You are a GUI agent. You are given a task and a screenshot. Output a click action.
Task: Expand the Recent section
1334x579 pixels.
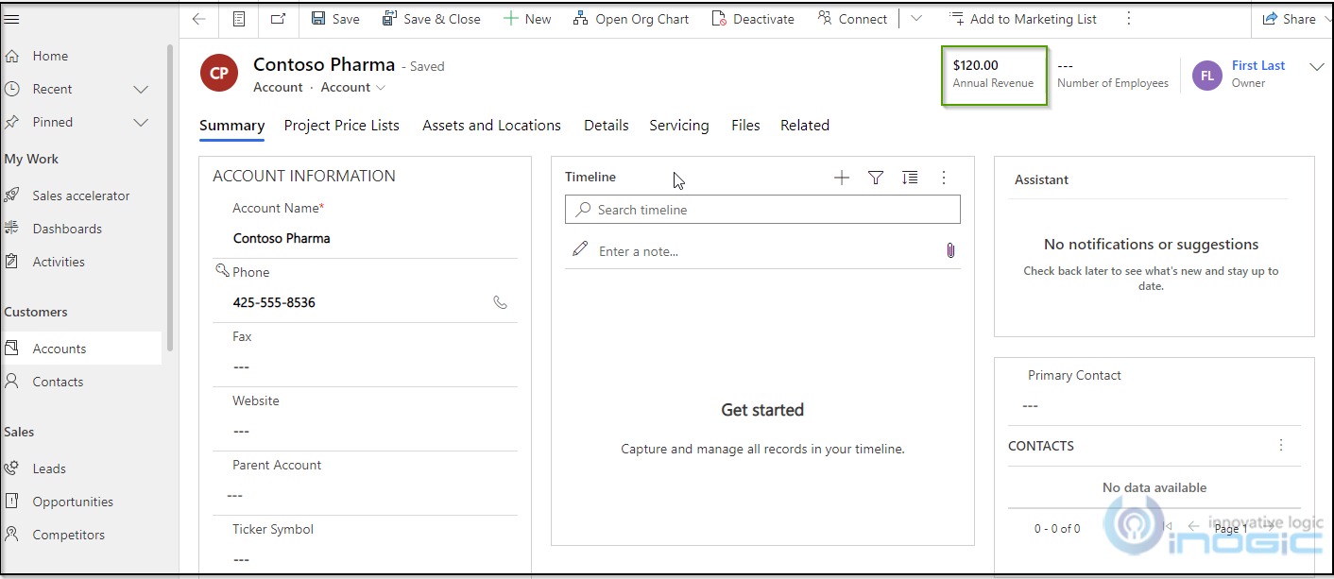(141, 89)
